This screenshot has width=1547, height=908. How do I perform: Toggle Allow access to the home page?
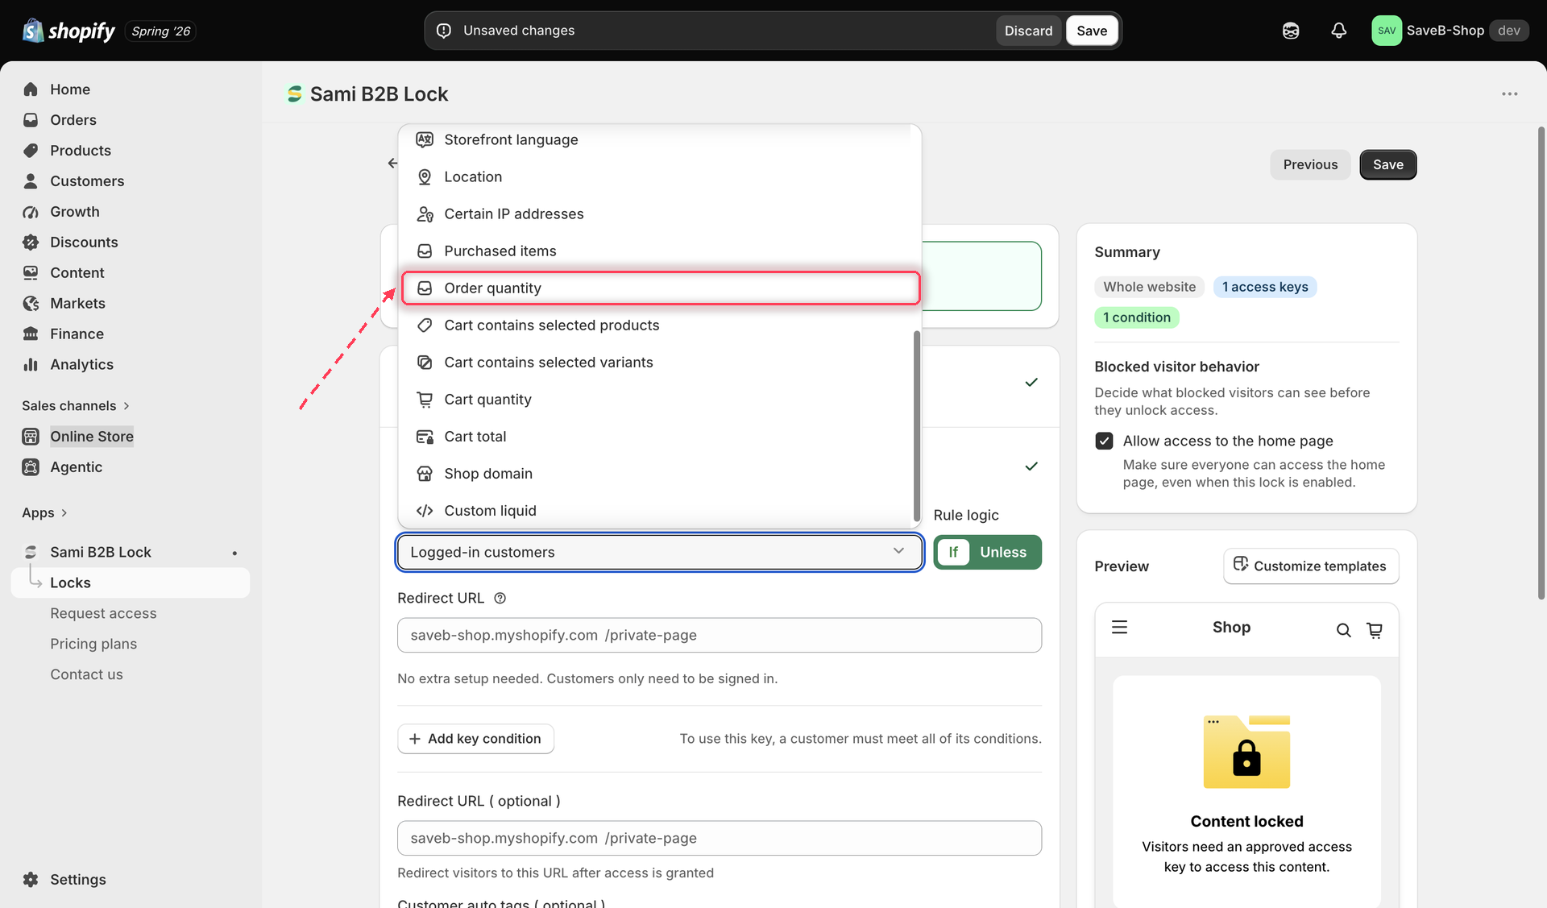click(x=1104, y=441)
